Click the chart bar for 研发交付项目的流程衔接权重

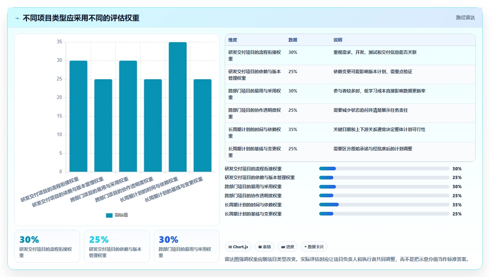coord(78,116)
